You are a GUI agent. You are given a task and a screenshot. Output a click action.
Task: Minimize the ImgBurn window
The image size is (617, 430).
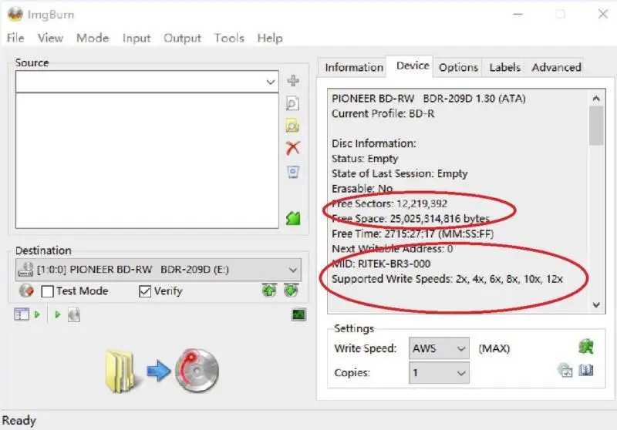(518, 14)
